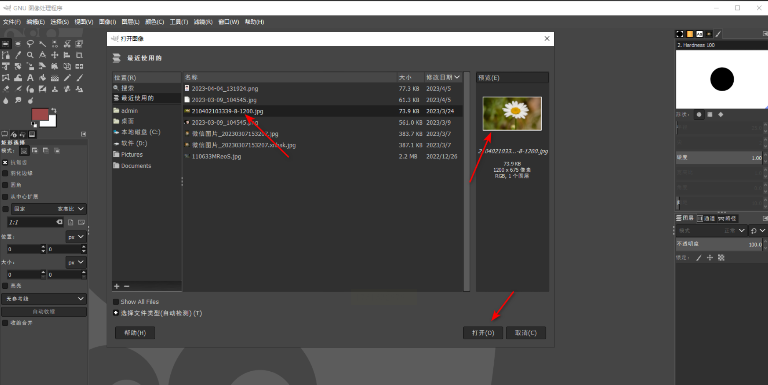The width and height of the screenshot is (768, 385).
Task: Enable the 羽化边缘 feather edges checkbox
Action: coord(5,173)
